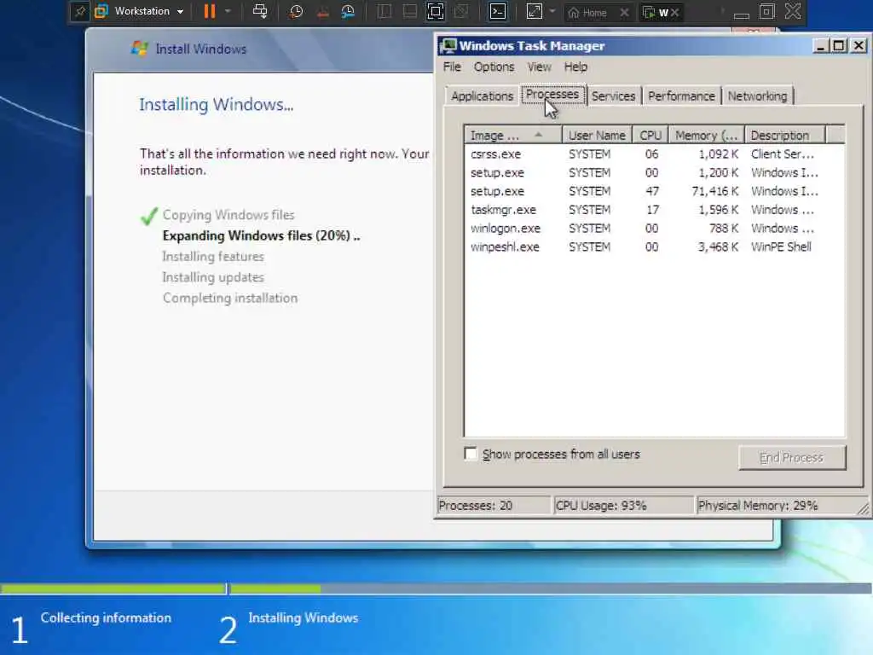
Task: Click the End Process button
Action: pos(792,457)
